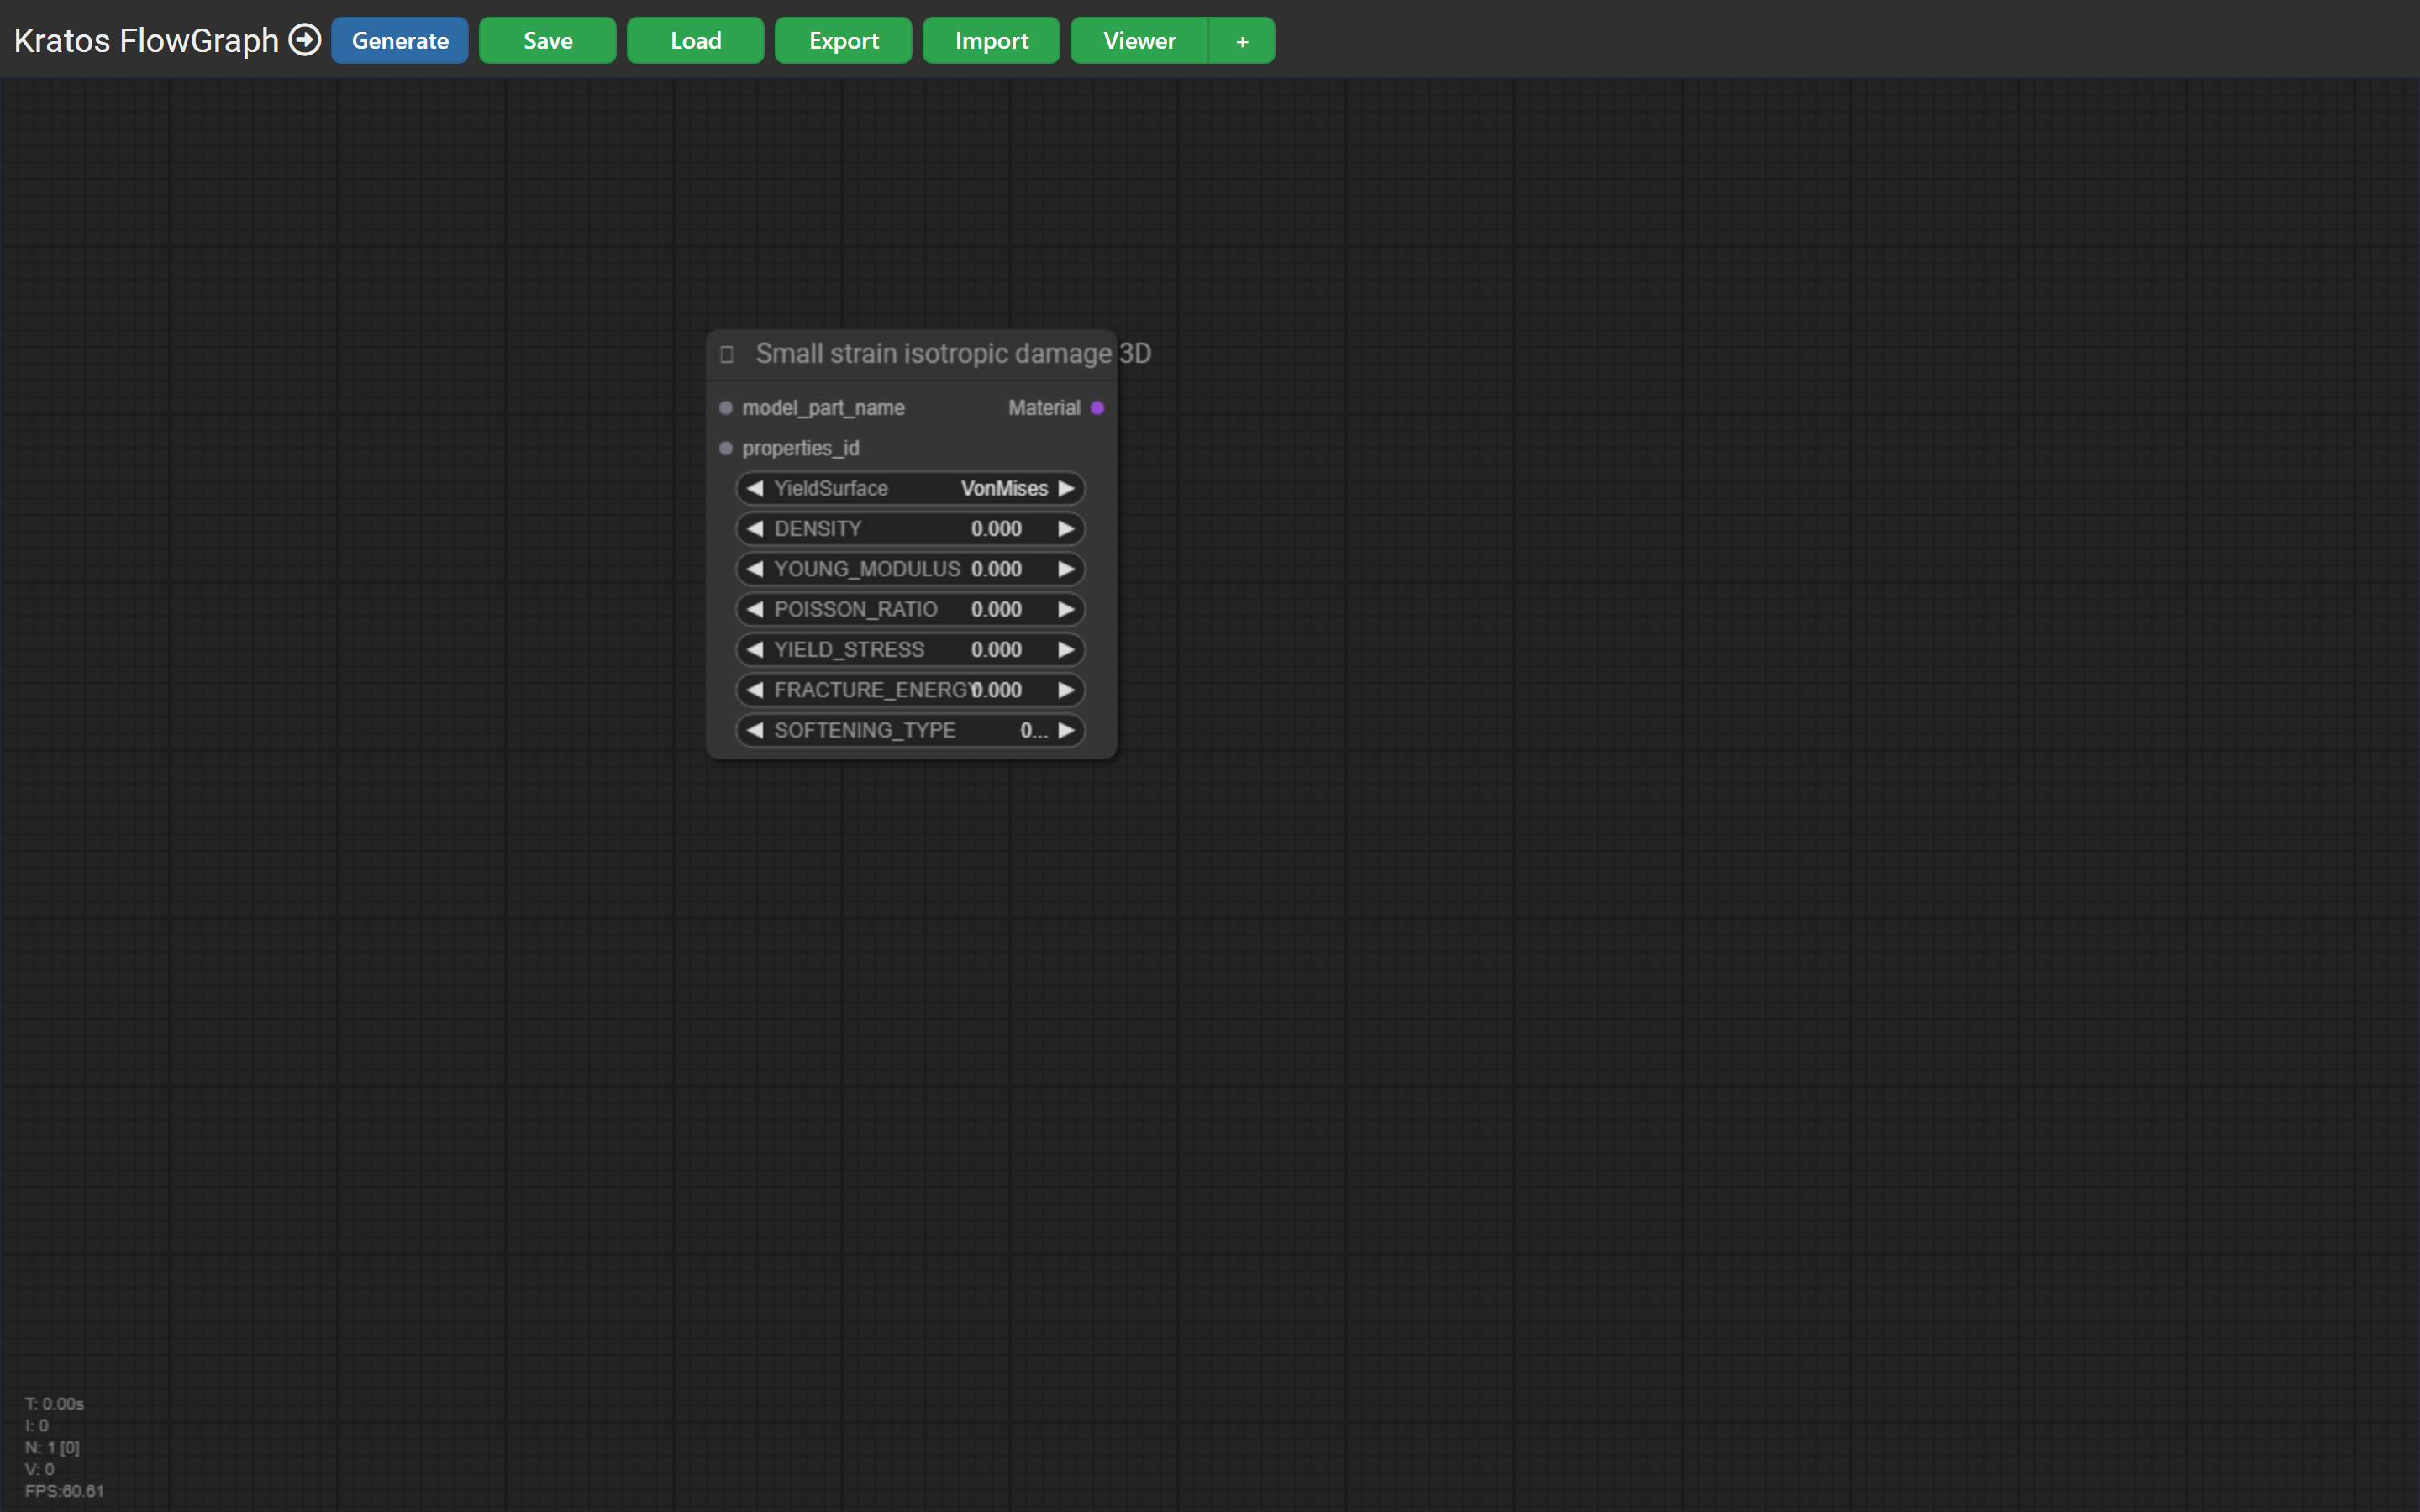
Task: Click the YOUNG_MODULUS value field
Action: (996, 569)
